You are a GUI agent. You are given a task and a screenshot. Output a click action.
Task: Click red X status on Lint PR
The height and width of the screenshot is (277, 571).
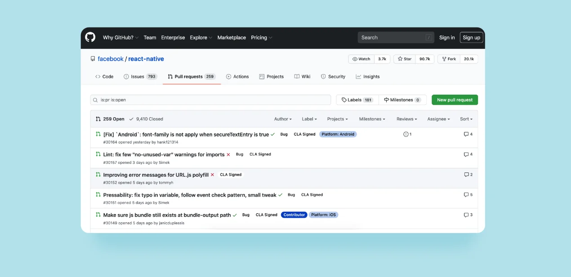(x=228, y=154)
